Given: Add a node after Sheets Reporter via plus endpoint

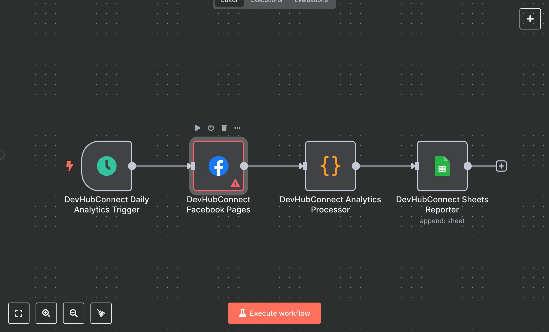Looking at the screenshot, I should click(x=501, y=166).
